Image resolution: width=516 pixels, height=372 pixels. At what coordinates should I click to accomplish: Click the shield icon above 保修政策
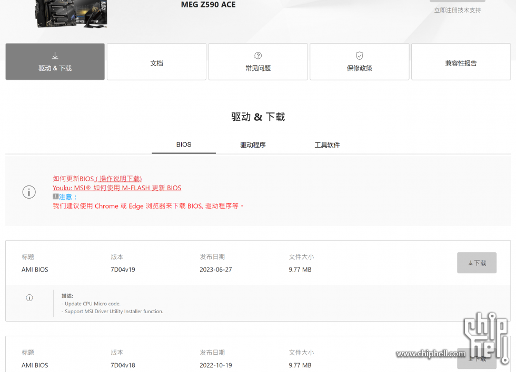click(359, 56)
